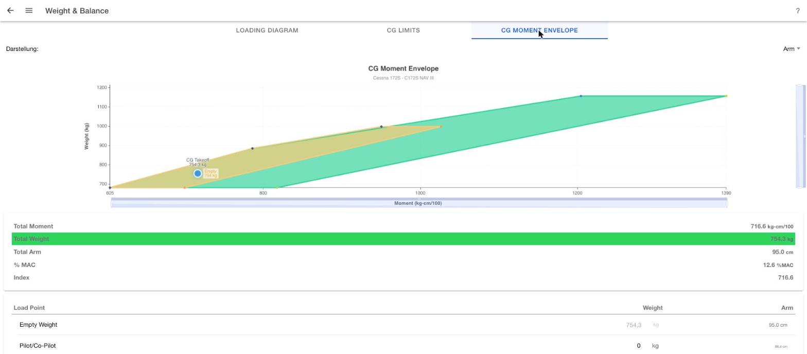Image resolution: width=807 pixels, height=354 pixels.
Task: Click the Arm column header in table
Action: click(787, 308)
